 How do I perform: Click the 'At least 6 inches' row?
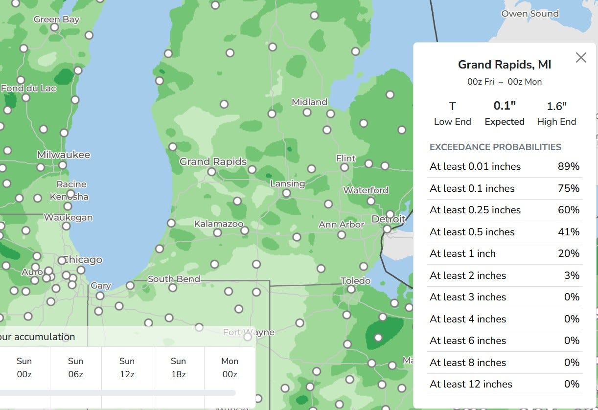505,341
